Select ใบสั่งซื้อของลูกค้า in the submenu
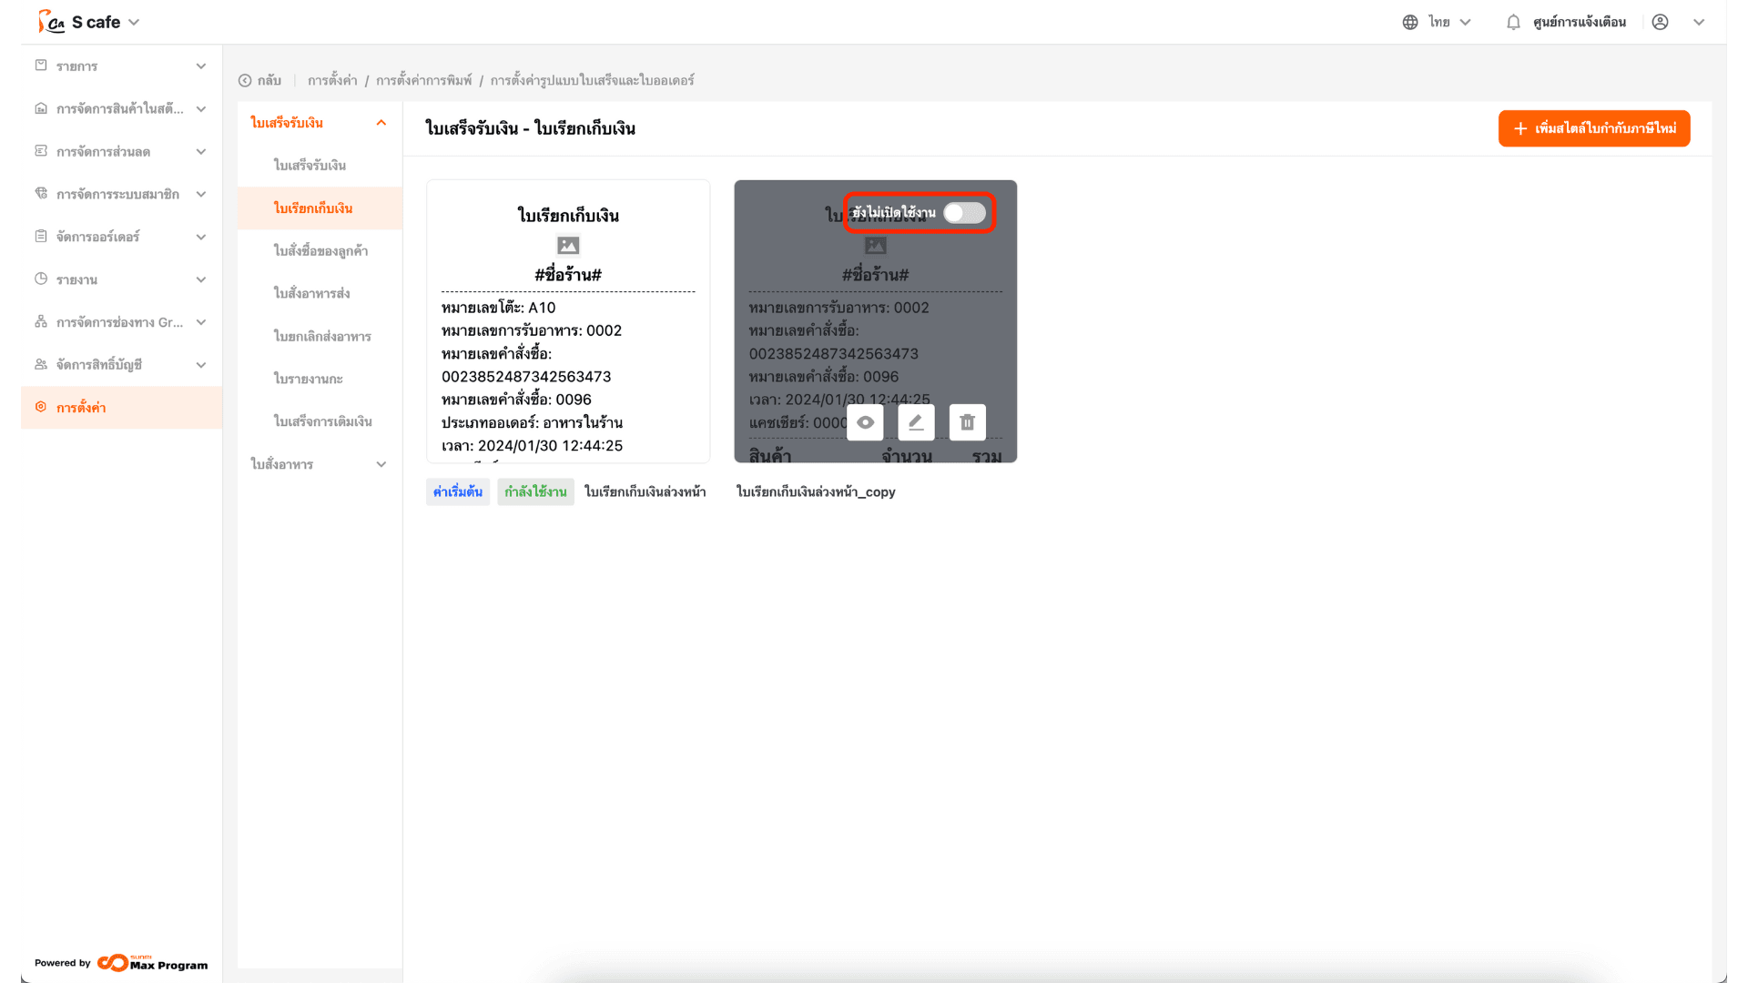 pos(320,250)
